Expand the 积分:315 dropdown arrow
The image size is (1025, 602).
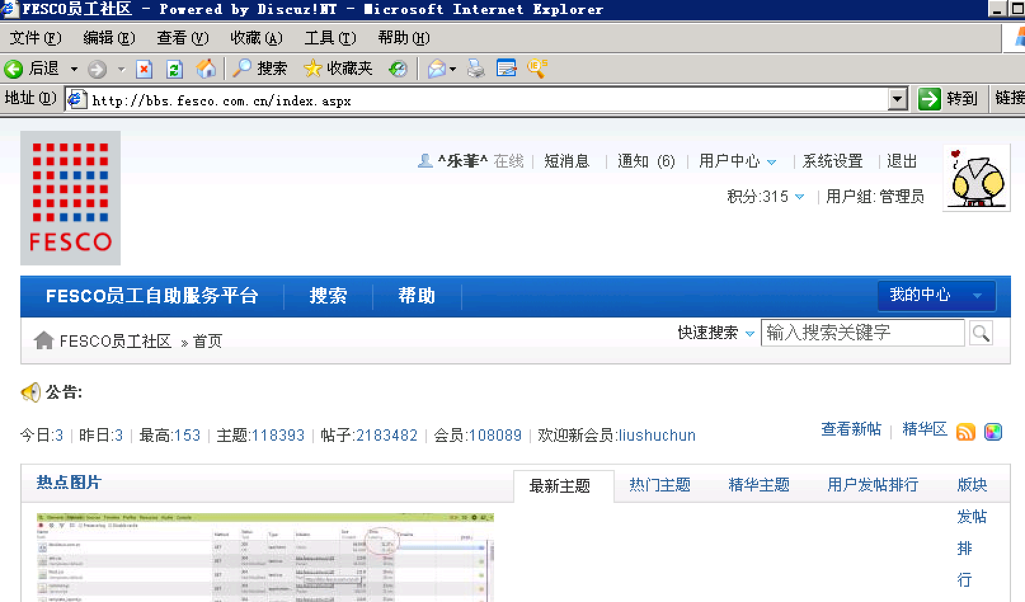[x=800, y=197]
